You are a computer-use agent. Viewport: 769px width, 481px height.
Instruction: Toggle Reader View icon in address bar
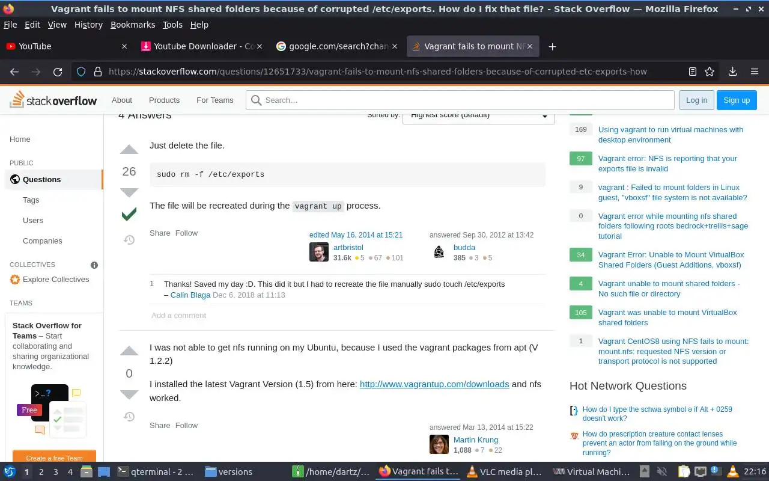pos(693,72)
